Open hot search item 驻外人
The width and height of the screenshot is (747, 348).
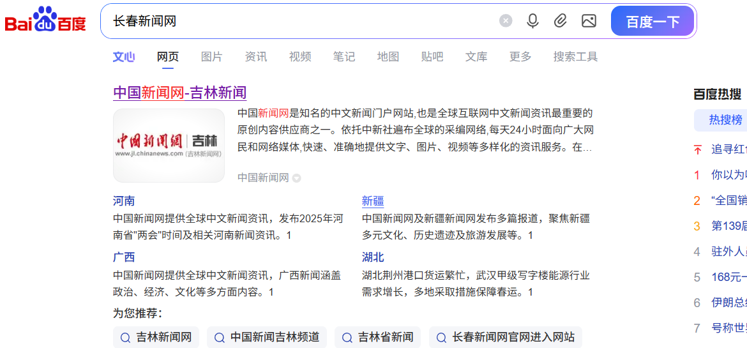tap(729, 251)
